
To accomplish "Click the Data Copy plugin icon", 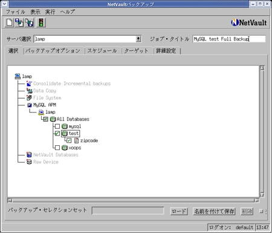I will pyautogui.click(x=30, y=91).
